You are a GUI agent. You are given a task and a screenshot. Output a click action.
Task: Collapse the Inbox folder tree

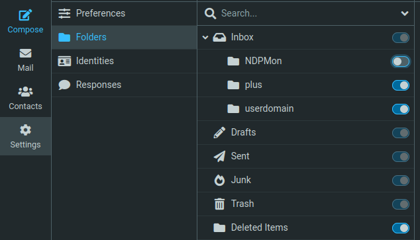click(x=205, y=38)
